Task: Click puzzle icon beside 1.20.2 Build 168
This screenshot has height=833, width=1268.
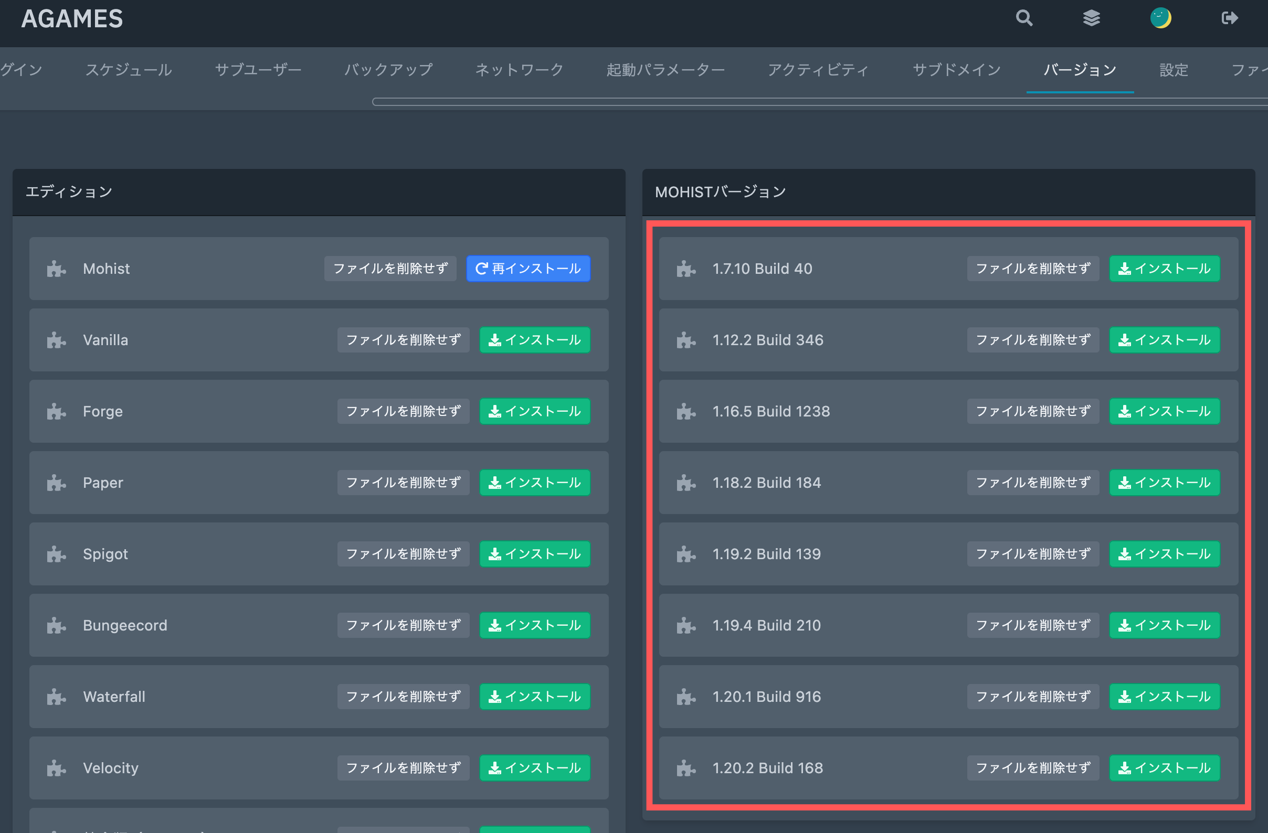Action: [x=685, y=768]
